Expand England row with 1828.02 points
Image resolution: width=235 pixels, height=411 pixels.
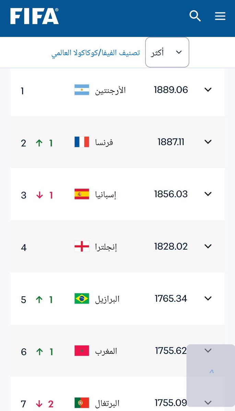[x=208, y=246]
